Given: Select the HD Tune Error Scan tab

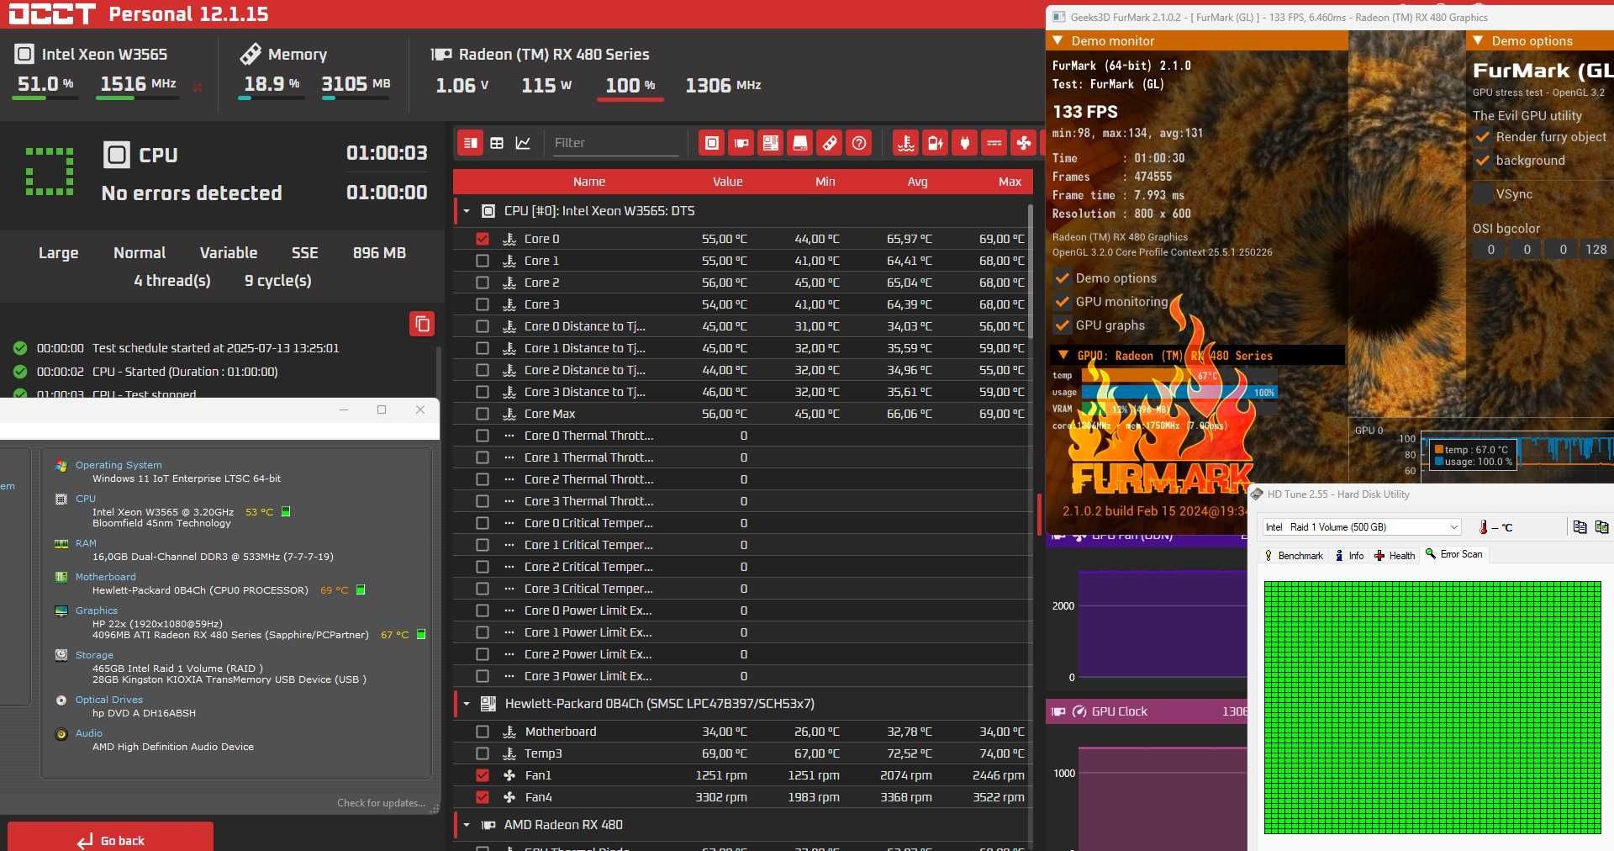Looking at the screenshot, I should coord(1454,555).
